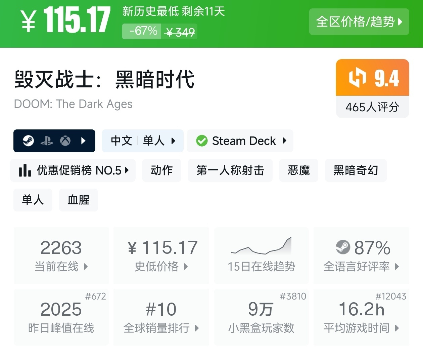Click the PlayStation platform icon
This screenshot has width=423, height=354.
47,141
